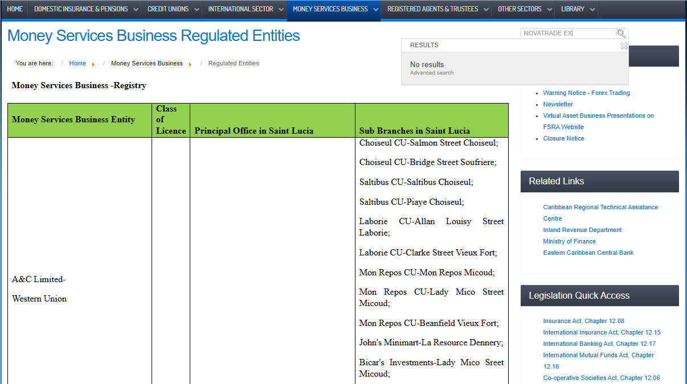Screen dimensions: 687x384
Task: Click the search magnifier icon
Action: point(621,34)
